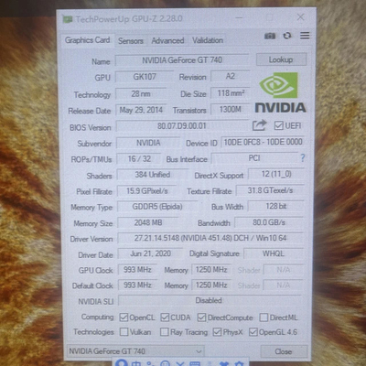Enable the Vulkan checkbox

coord(124,331)
